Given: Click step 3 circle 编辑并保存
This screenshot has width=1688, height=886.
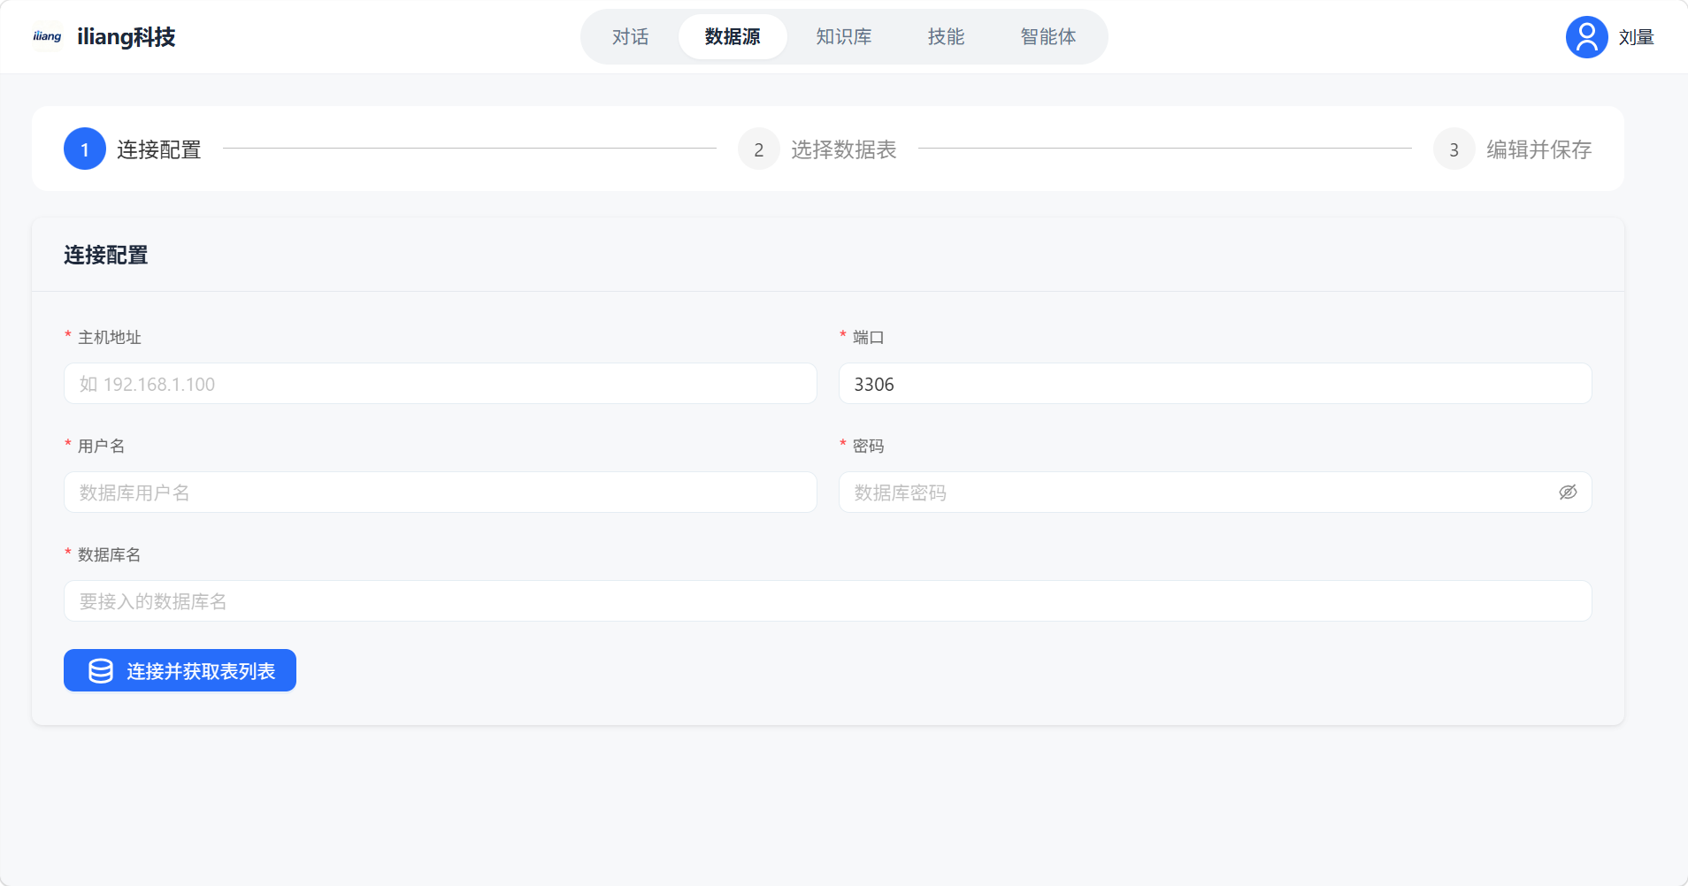Looking at the screenshot, I should [x=1454, y=149].
